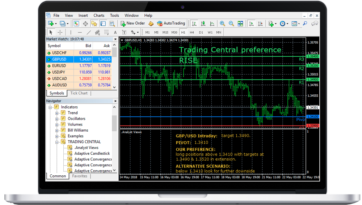This screenshot has width=362, height=205.
Task: Toggle the Navigator folder-star icon
Action: pyautogui.click(x=94, y=24)
